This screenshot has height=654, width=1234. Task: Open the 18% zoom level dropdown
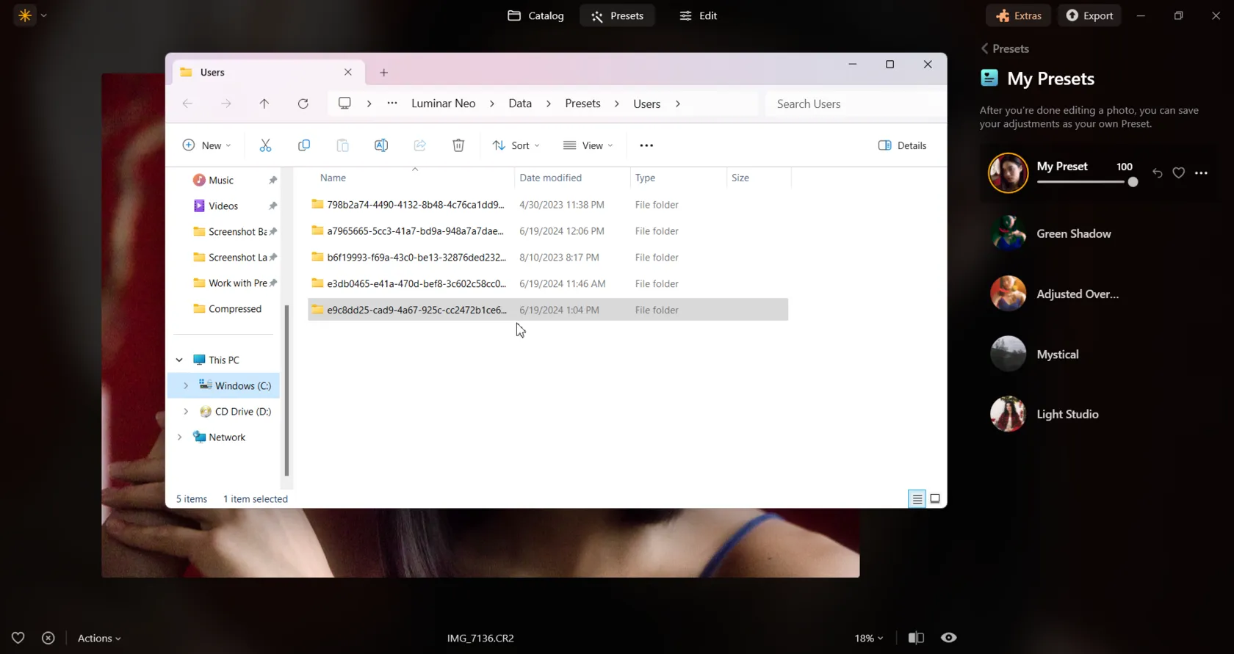[x=869, y=639]
